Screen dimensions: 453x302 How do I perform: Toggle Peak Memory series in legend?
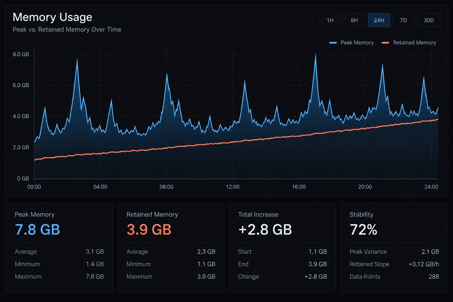click(x=351, y=43)
